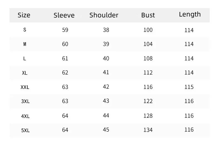Click the S size row label
Viewport: 220px width, 141px height.
point(25,30)
